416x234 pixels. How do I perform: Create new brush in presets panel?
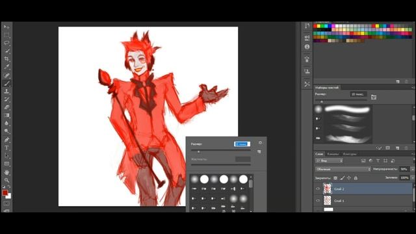coord(397,148)
